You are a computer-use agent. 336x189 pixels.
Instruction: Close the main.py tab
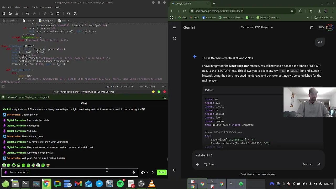(x=53, y=20)
